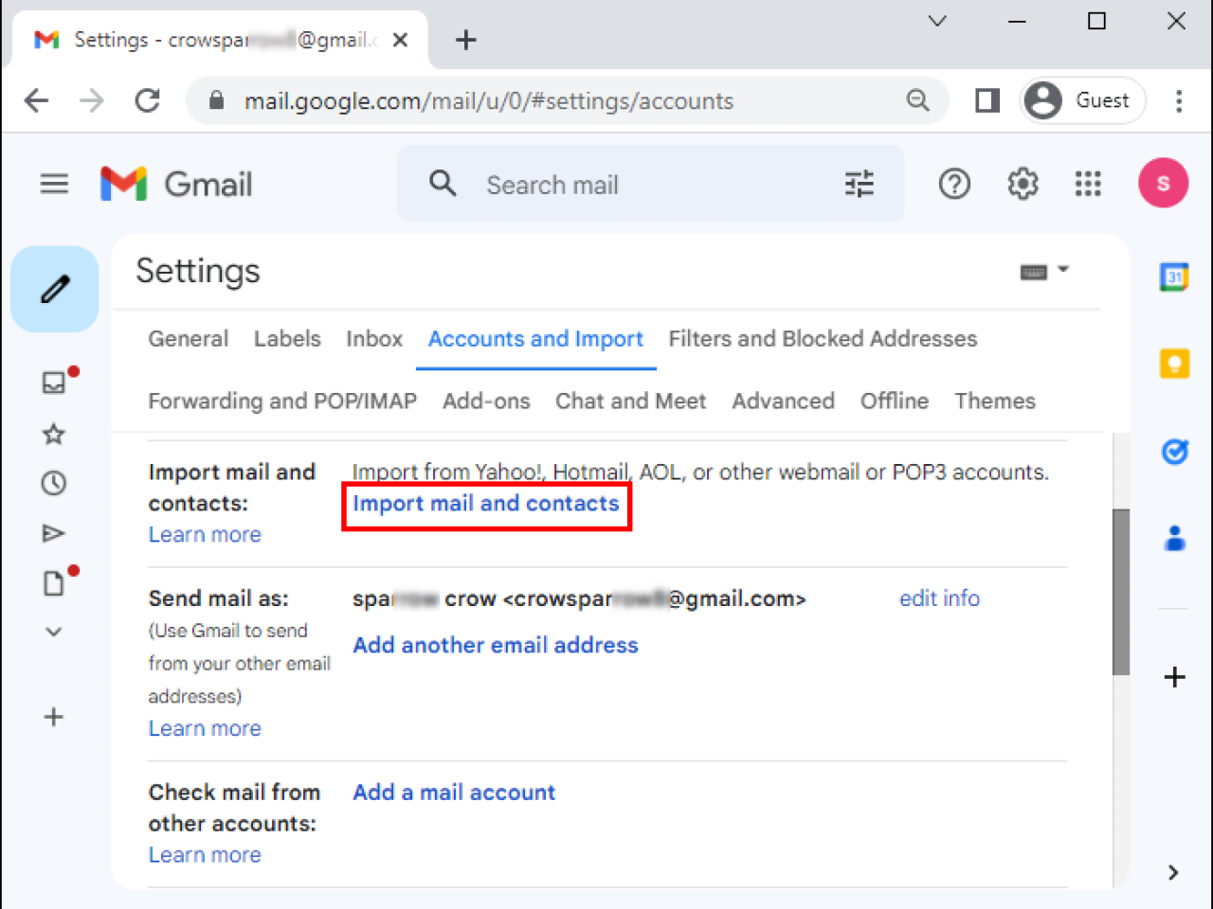
Task: Open the Settings gear icon
Action: [1022, 184]
